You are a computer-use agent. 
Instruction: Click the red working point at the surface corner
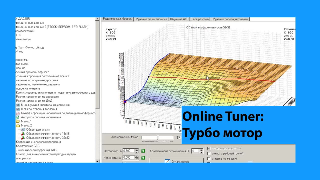pyautogui.click(x=125, y=101)
